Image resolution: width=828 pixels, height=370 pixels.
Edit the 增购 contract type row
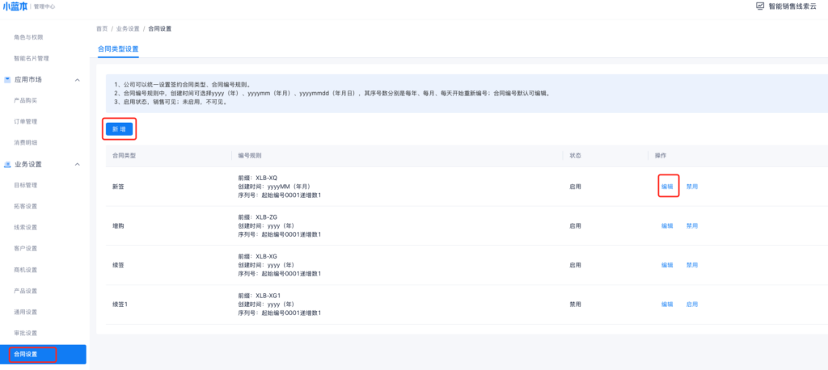667,225
